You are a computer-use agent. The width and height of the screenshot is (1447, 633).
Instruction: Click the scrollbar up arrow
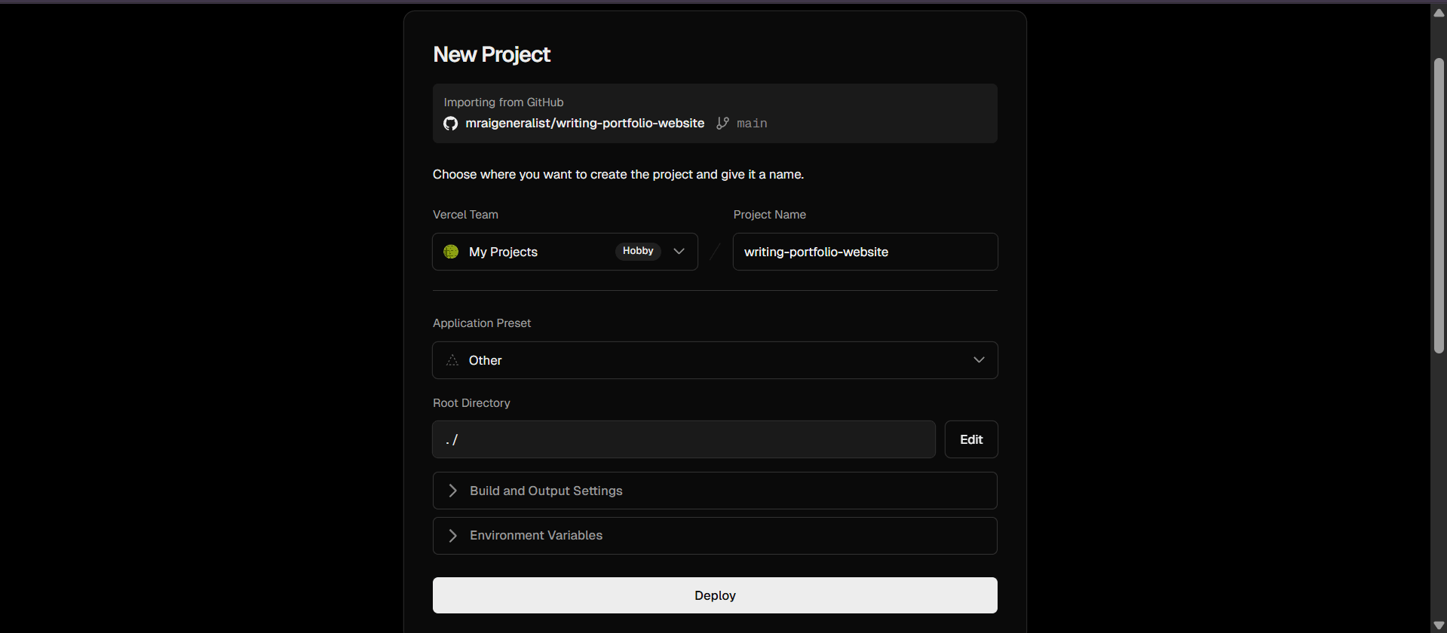point(1439,13)
